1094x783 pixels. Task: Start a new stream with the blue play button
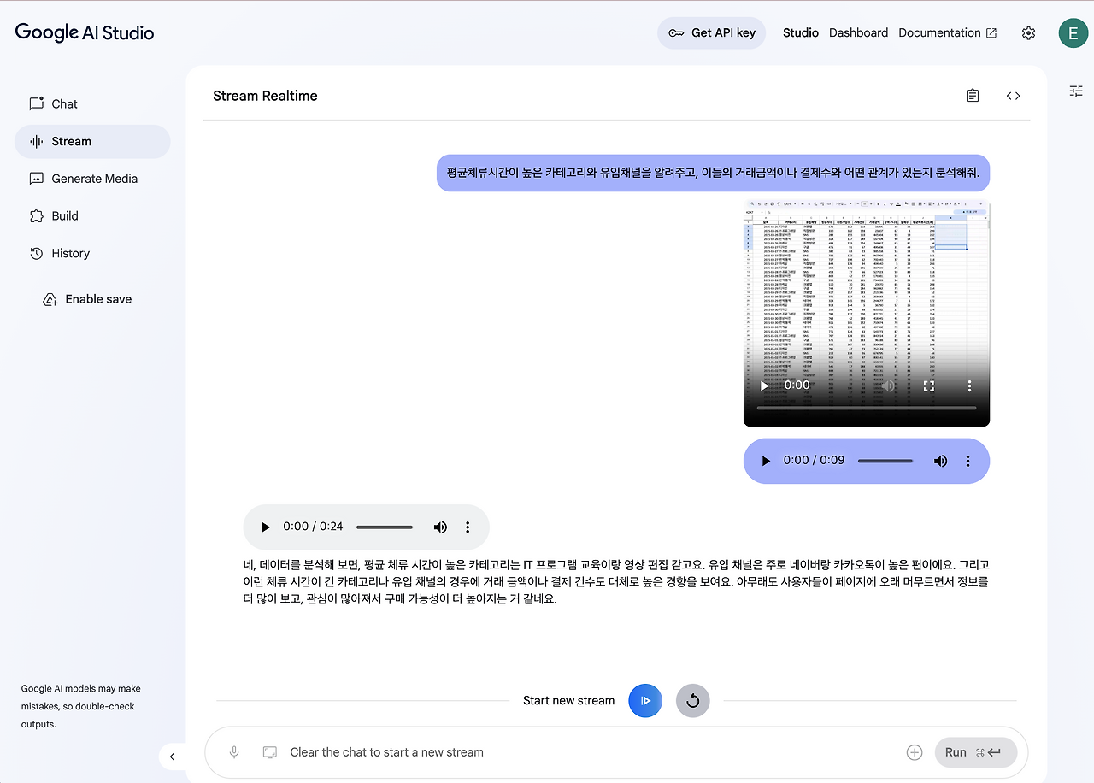pos(645,701)
